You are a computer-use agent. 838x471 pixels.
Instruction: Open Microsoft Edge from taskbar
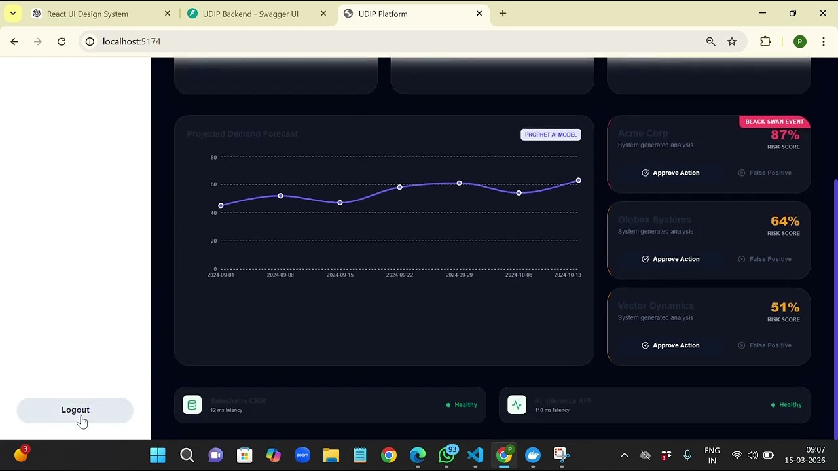pyautogui.click(x=417, y=455)
